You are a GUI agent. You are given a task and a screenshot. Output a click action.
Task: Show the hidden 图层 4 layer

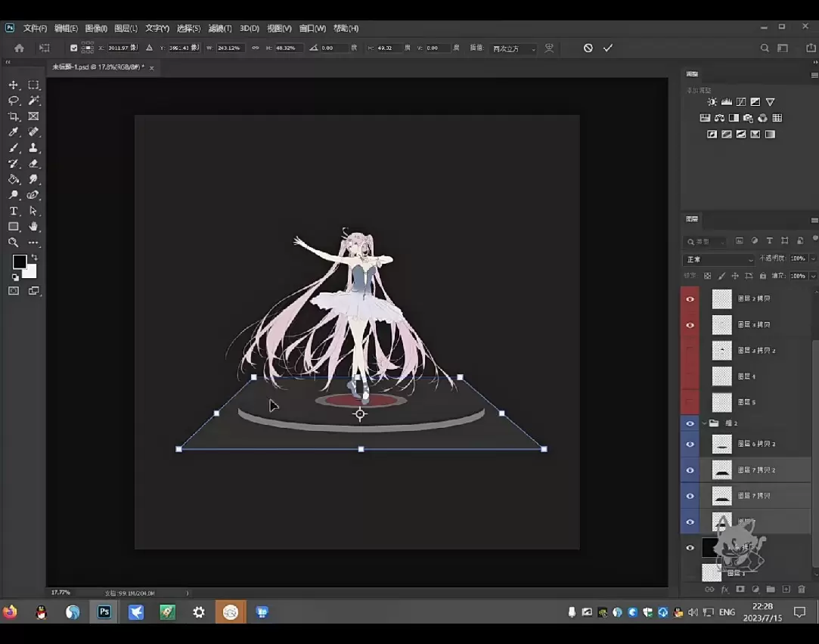(x=690, y=376)
